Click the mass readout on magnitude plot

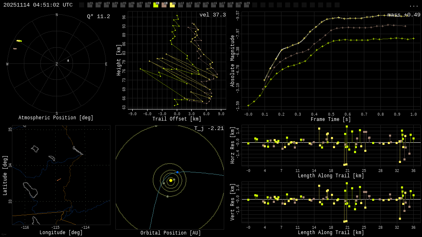404,15
